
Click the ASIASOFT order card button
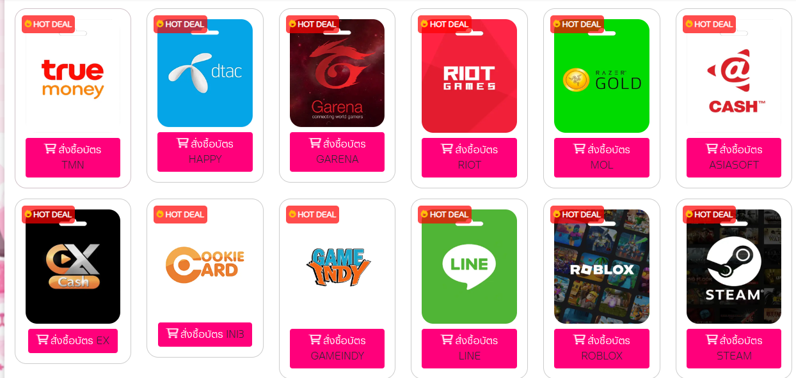tap(734, 157)
